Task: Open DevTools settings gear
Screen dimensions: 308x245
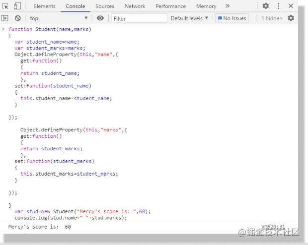Action: pyautogui.click(x=266, y=6)
